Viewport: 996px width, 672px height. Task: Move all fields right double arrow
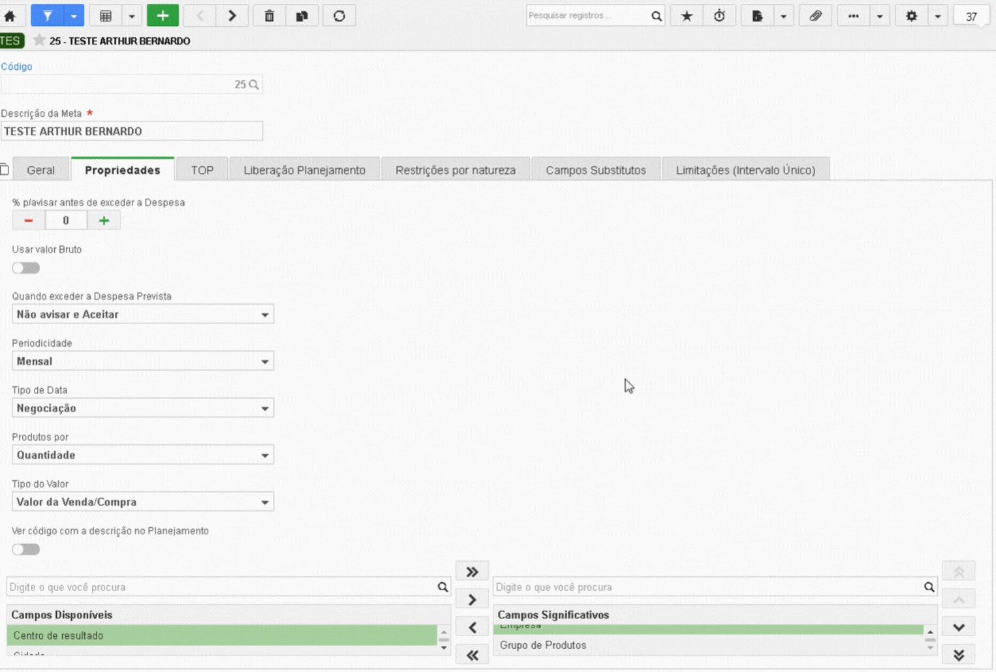472,572
